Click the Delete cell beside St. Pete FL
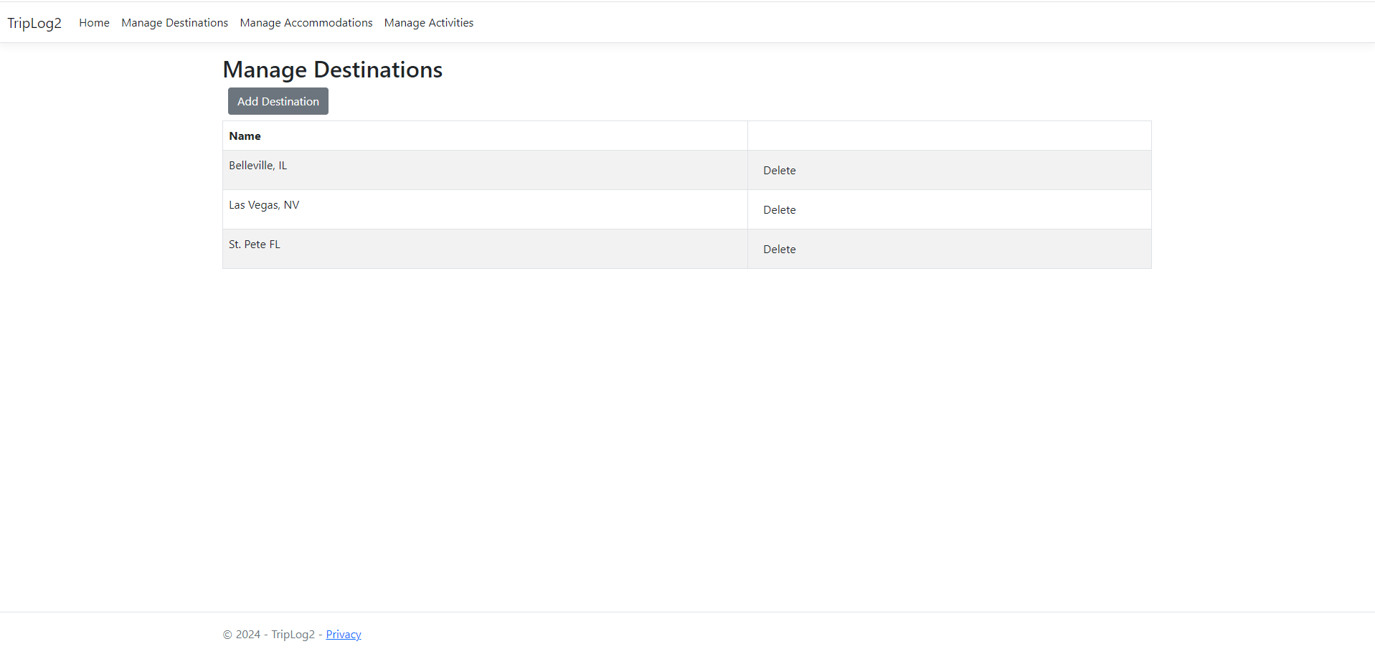The image size is (1375, 654). pyautogui.click(x=948, y=249)
